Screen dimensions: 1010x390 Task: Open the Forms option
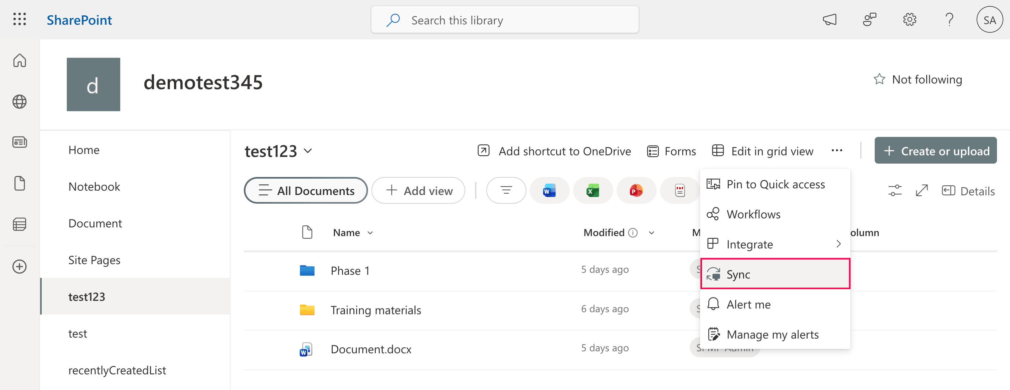point(671,151)
